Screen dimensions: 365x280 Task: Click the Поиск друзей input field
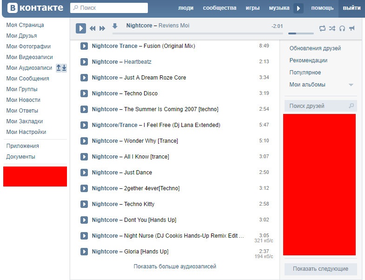[x=320, y=106]
